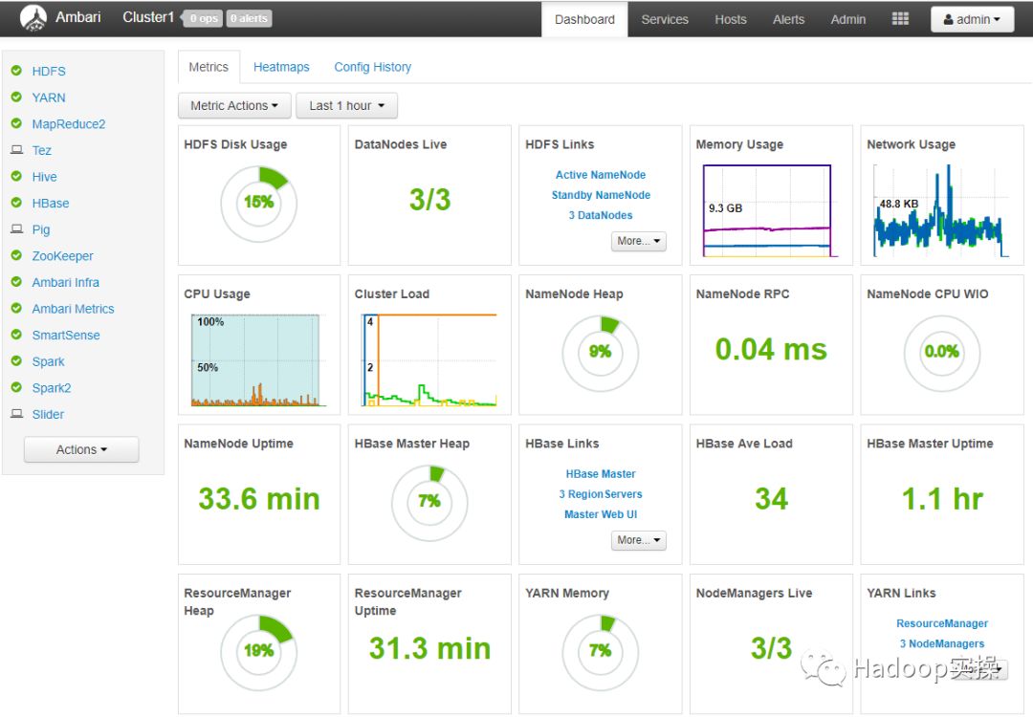Open the admin user dropdown
Viewport: 1033px width, 717px height.
[x=972, y=19]
